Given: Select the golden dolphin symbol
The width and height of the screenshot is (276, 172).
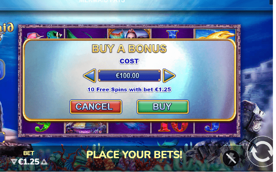Looking at the screenshot, I should pyautogui.click(x=215, y=34).
